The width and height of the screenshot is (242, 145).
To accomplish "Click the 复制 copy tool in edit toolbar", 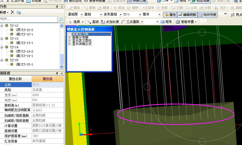I will point(90,8).
